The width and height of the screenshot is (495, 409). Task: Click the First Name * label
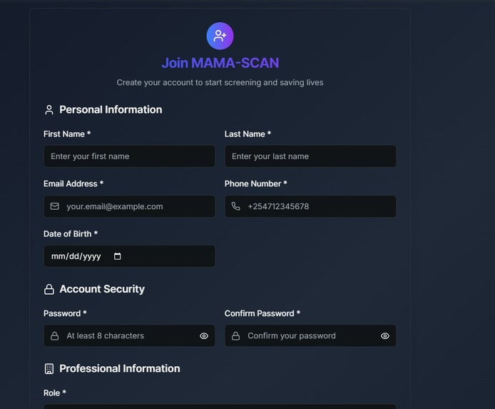pyautogui.click(x=67, y=134)
